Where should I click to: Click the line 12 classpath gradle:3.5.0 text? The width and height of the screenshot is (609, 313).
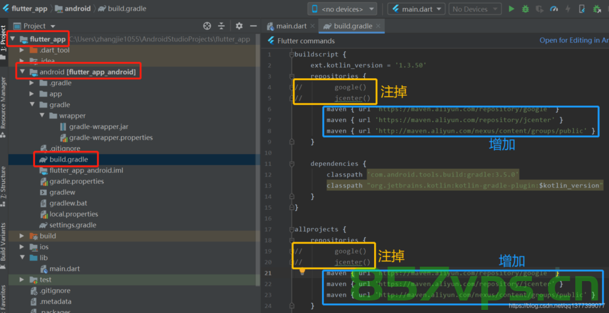click(x=443, y=175)
